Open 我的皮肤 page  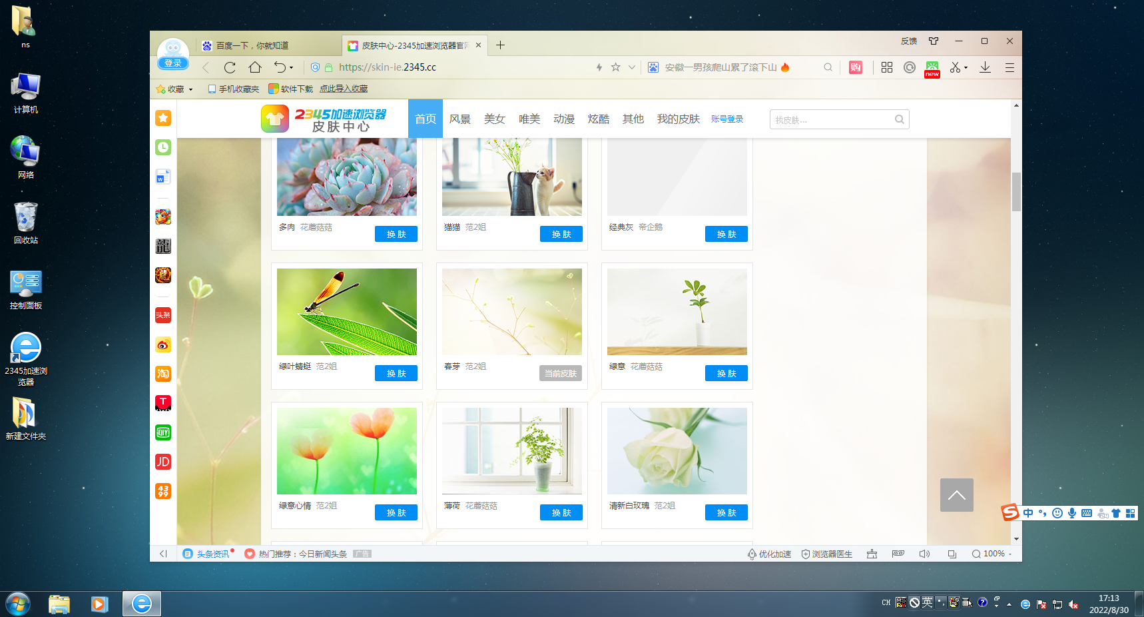[x=679, y=119]
